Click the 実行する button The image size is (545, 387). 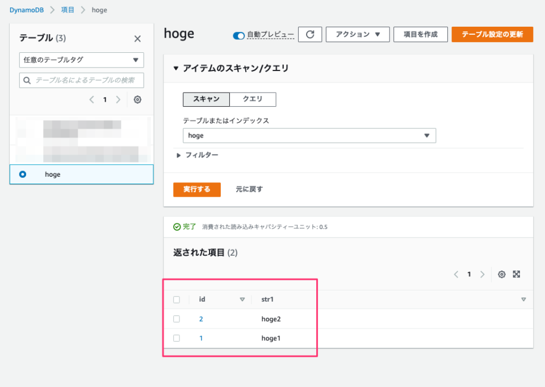[x=196, y=190]
